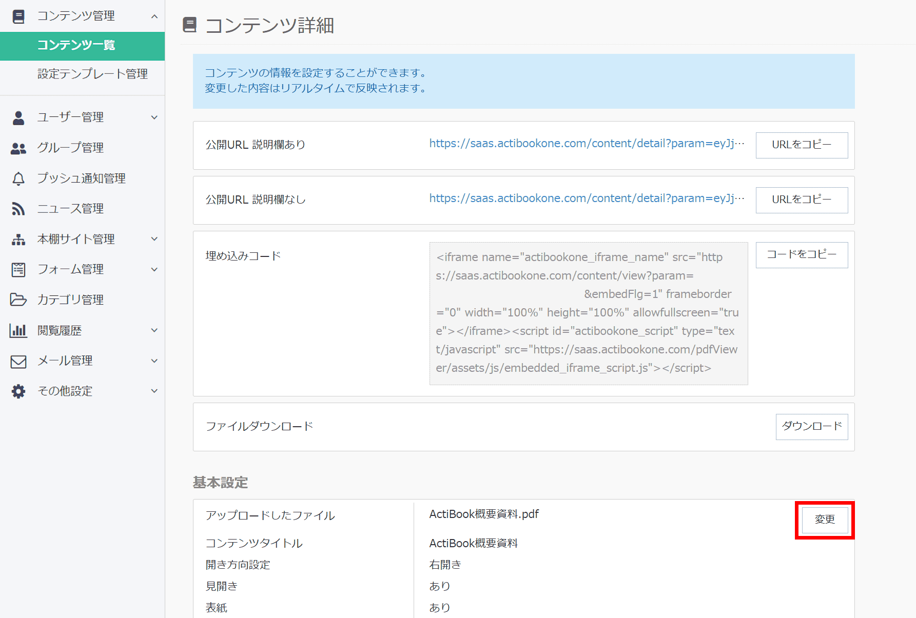Expand the フォーム管理 submenu arrow

[154, 269]
